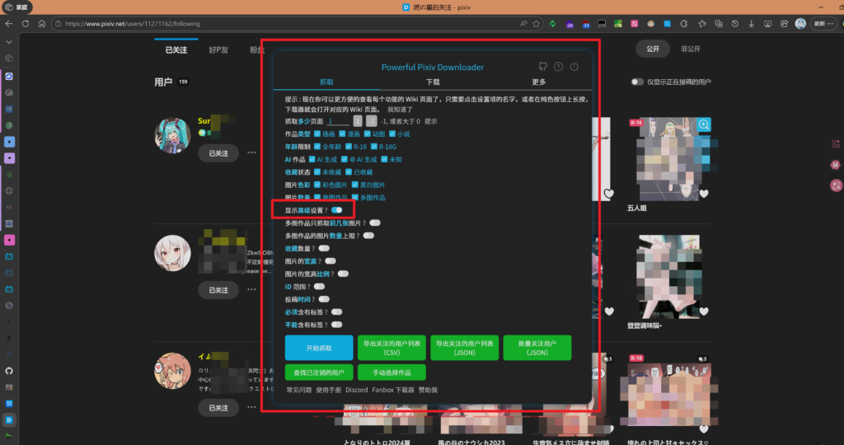Switch to the 更多 tab
The height and width of the screenshot is (445, 844).
[x=538, y=82]
